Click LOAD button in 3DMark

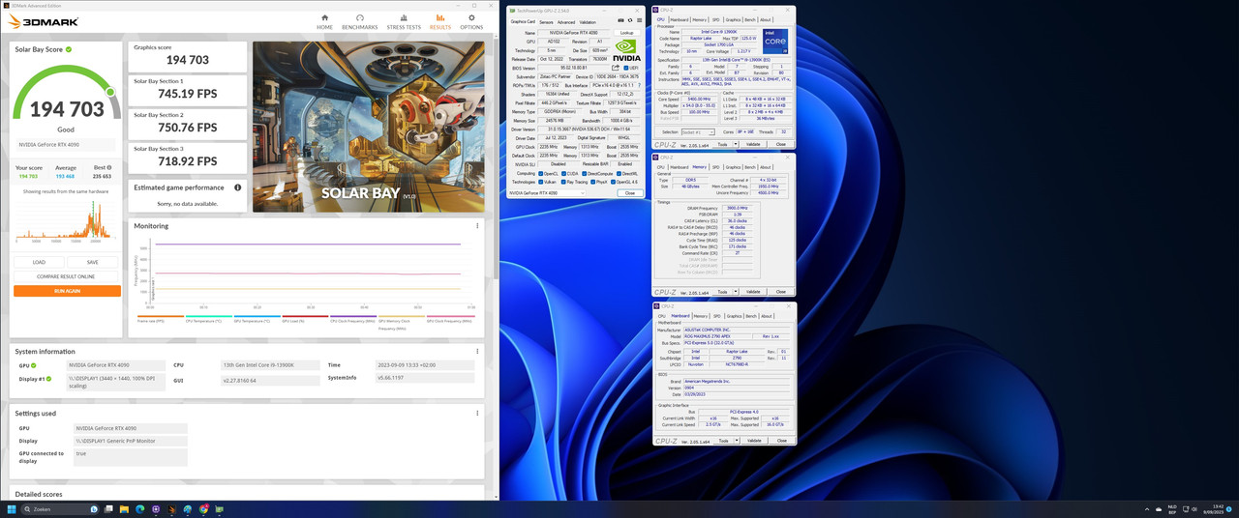pos(40,262)
